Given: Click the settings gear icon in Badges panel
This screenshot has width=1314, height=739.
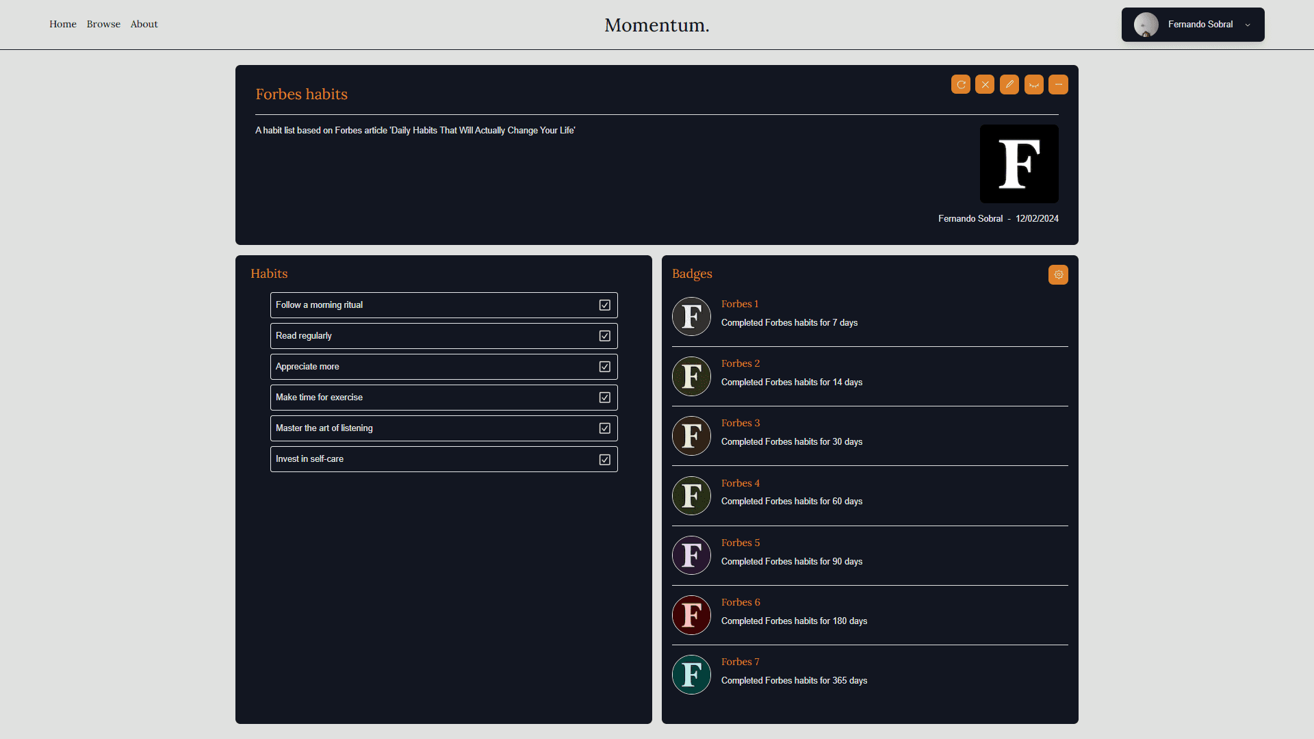Looking at the screenshot, I should [x=1059, y=274].
